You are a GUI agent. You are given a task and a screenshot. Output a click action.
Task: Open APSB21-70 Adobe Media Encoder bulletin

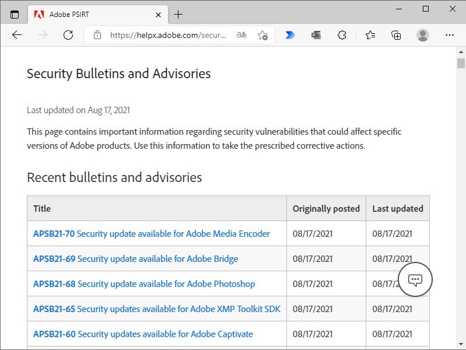(151, 234)
